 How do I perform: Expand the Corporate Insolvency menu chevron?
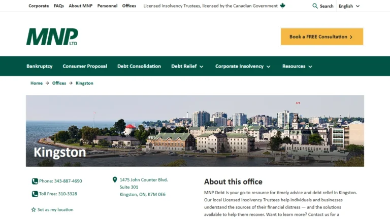(x=268, y=66)
